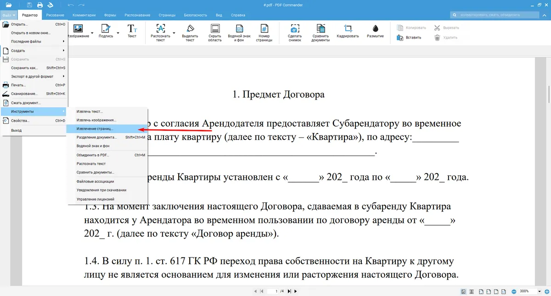Click the undo arrow icon
Screen dimensions: 551x296
71,5
